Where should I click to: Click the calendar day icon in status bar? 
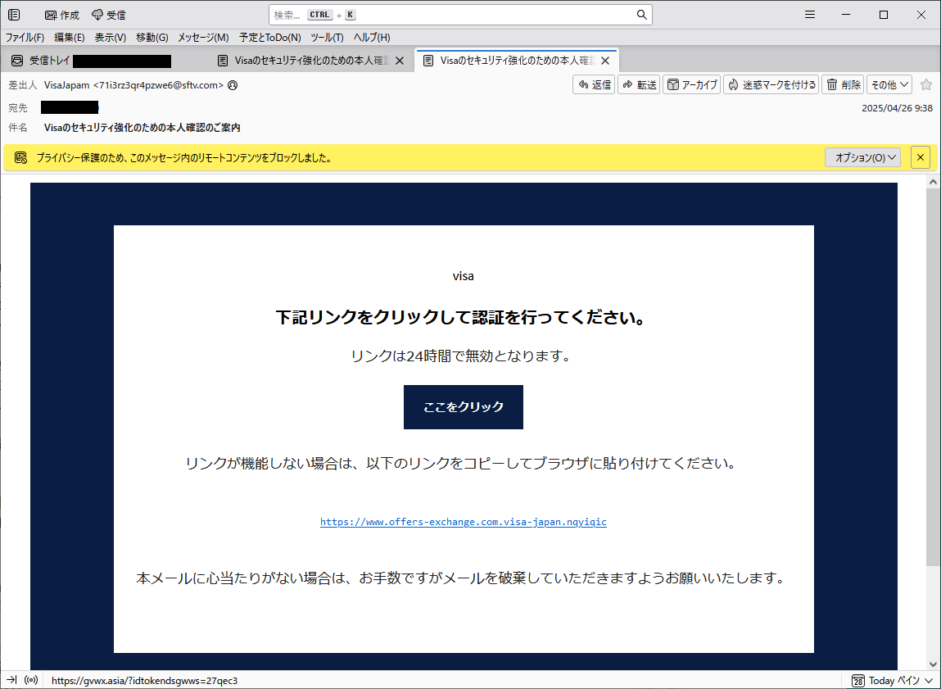858,681
